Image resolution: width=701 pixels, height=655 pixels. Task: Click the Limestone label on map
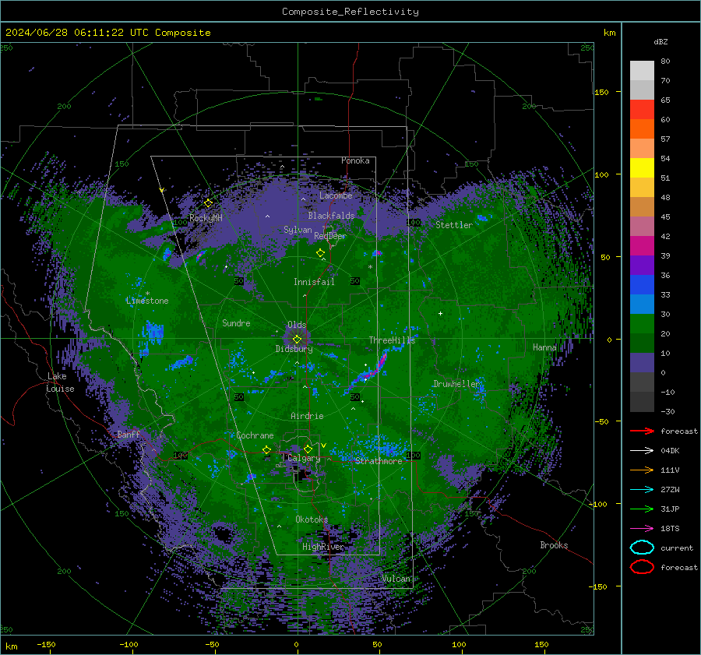point(147,301)
